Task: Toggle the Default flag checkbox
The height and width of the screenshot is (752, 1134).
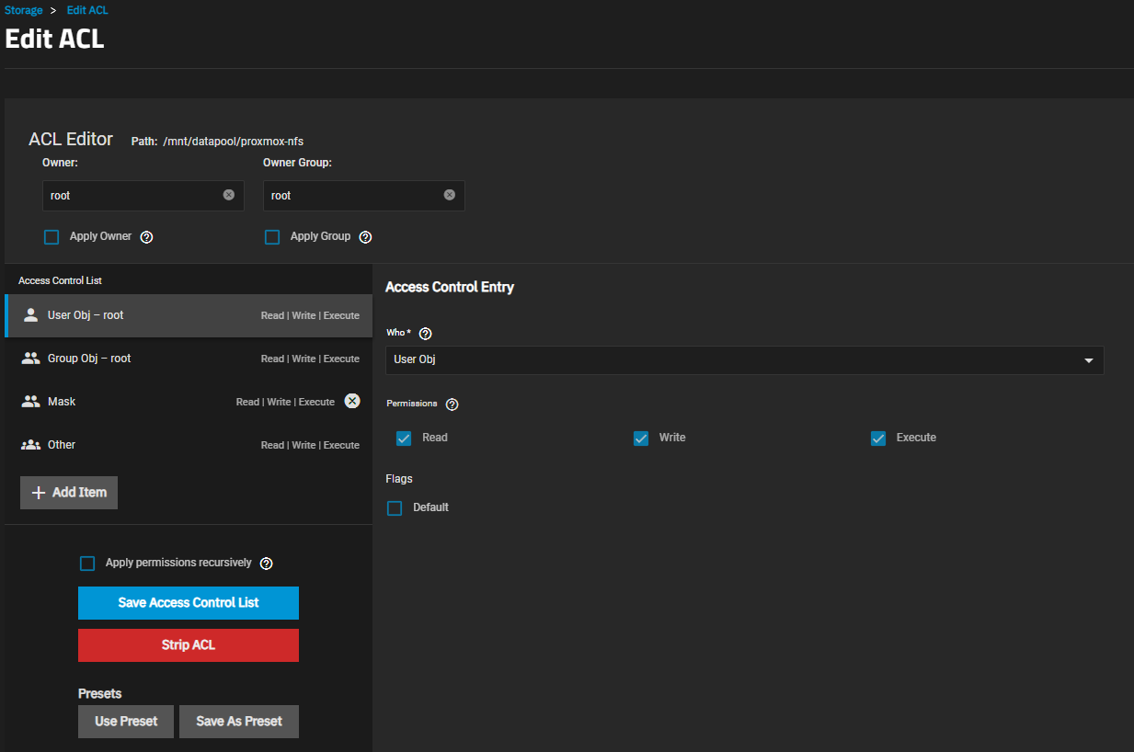Action: coord(395,508)
